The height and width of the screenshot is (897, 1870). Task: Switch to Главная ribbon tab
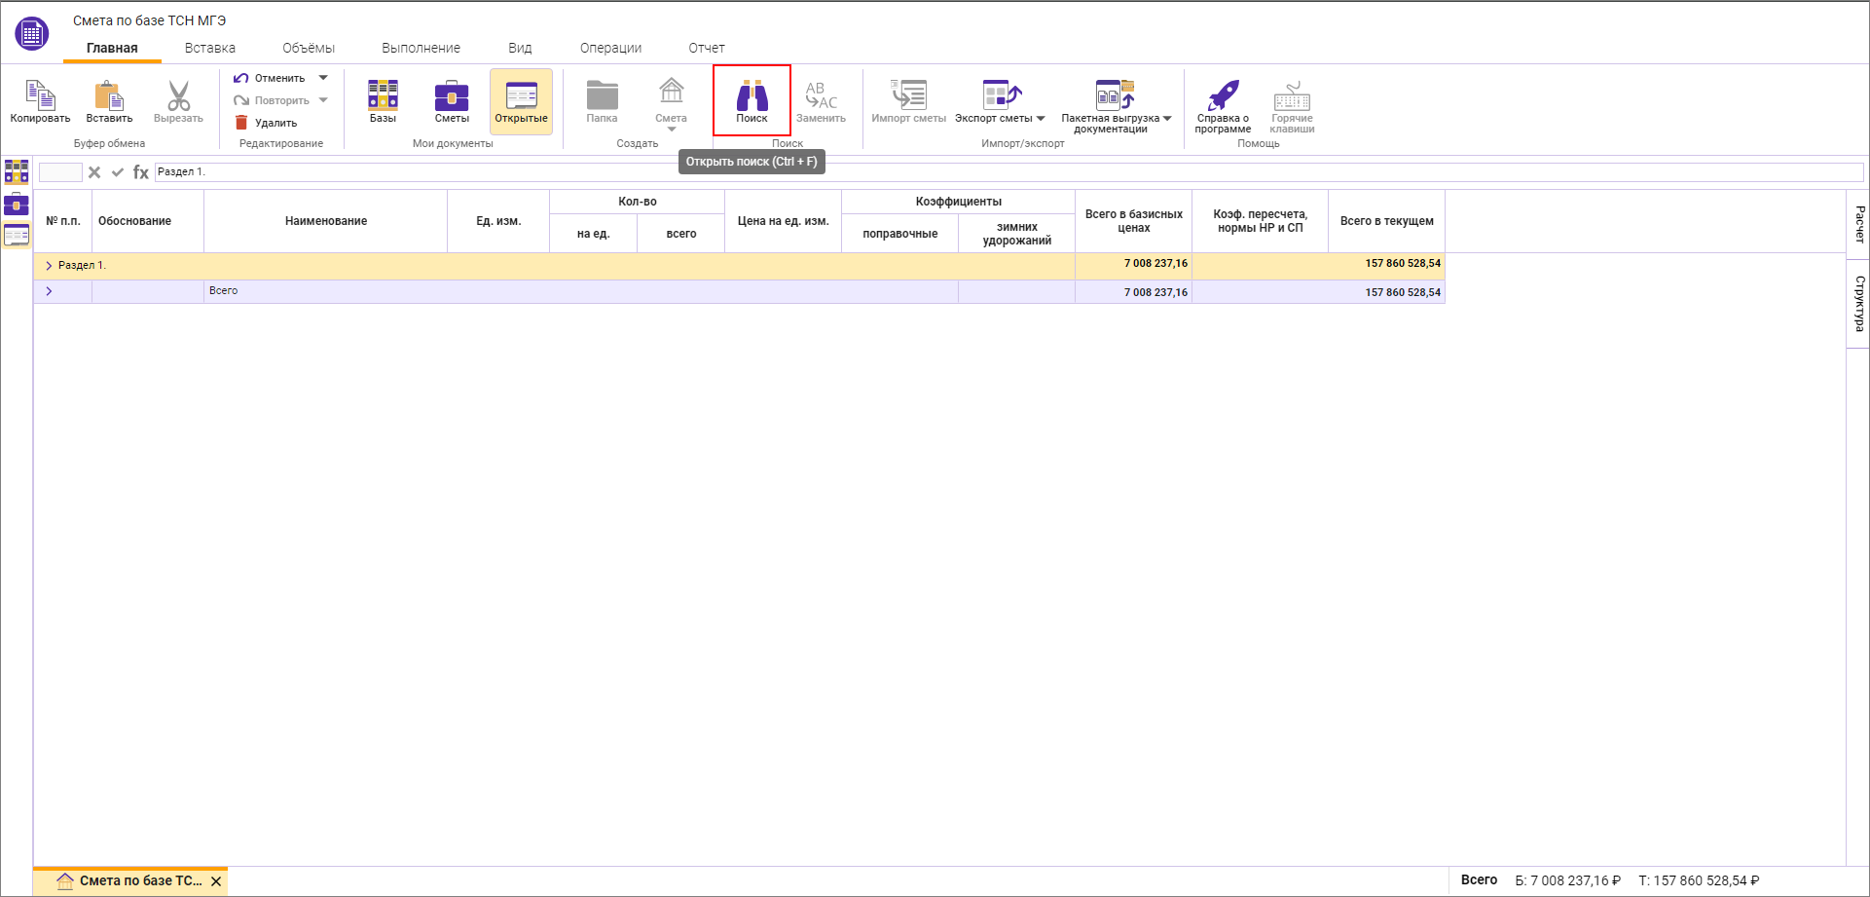[x=112, y=48]
